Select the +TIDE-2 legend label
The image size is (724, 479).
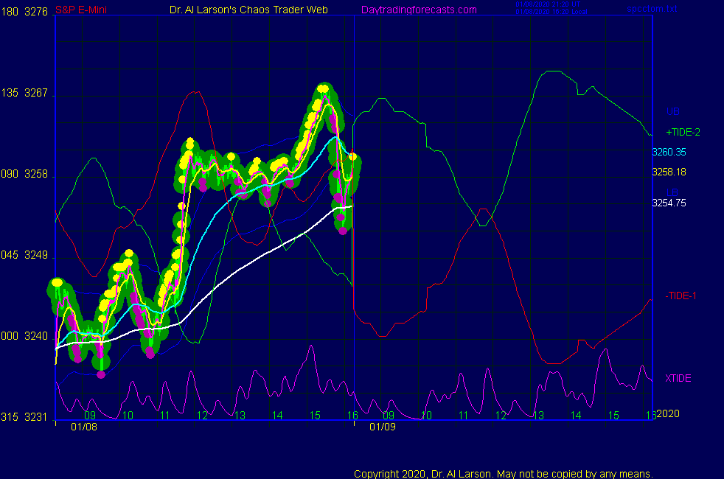click(683, 133)
